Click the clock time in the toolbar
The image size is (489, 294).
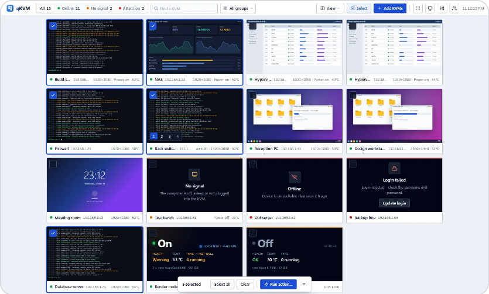point(473,8)
